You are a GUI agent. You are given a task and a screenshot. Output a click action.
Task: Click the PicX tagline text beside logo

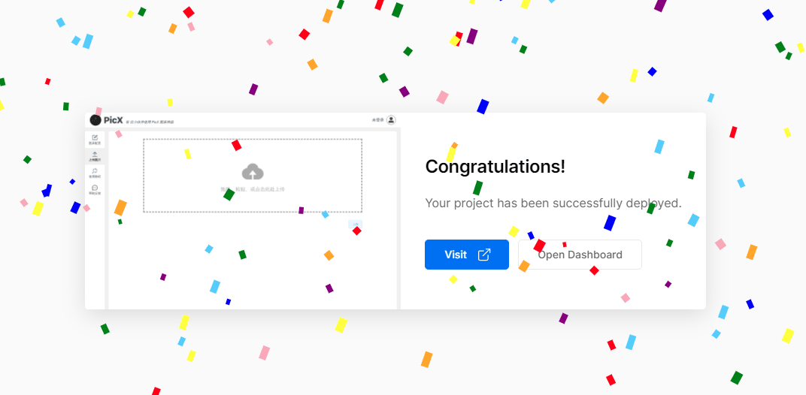[x=150, y=121]
